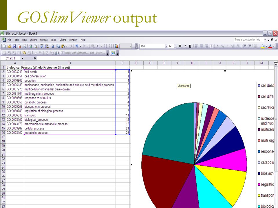Click the Undo arrow icon
The image size is (278, 208).
(x=77, y=46)
